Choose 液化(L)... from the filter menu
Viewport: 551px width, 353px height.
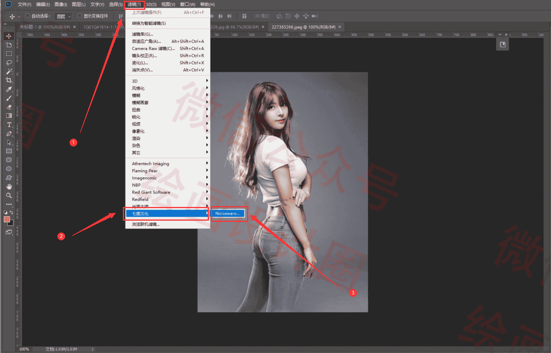pyautogui.click(x=168, y=63)
